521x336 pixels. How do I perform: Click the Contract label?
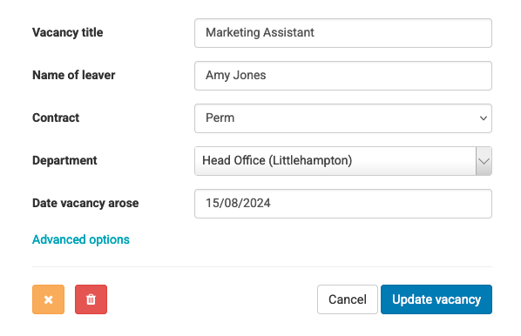click(x=56, y=118)
